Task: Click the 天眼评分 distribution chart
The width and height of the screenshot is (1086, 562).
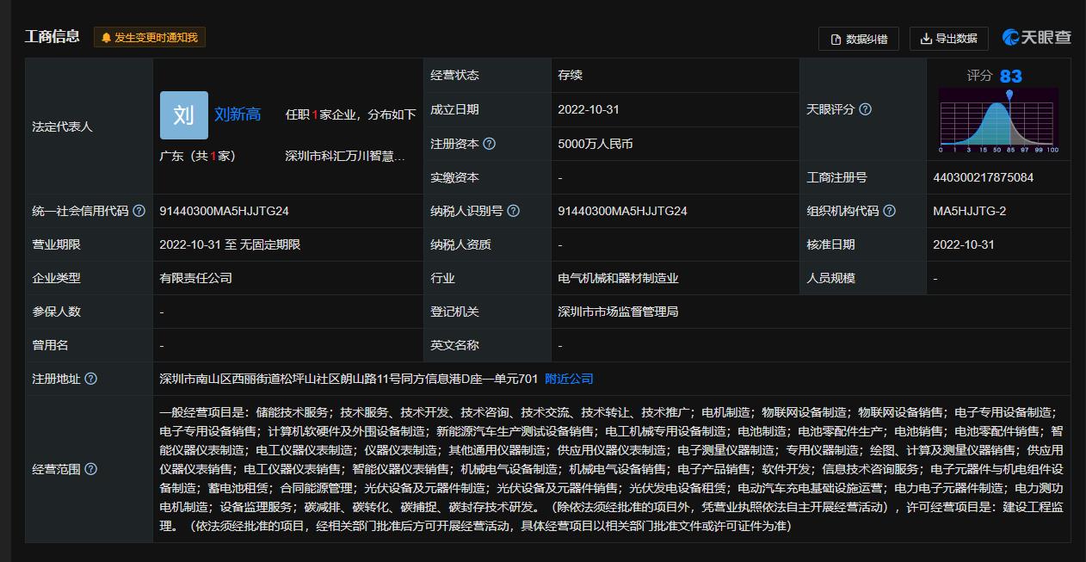Action: (x=998, y=120)
